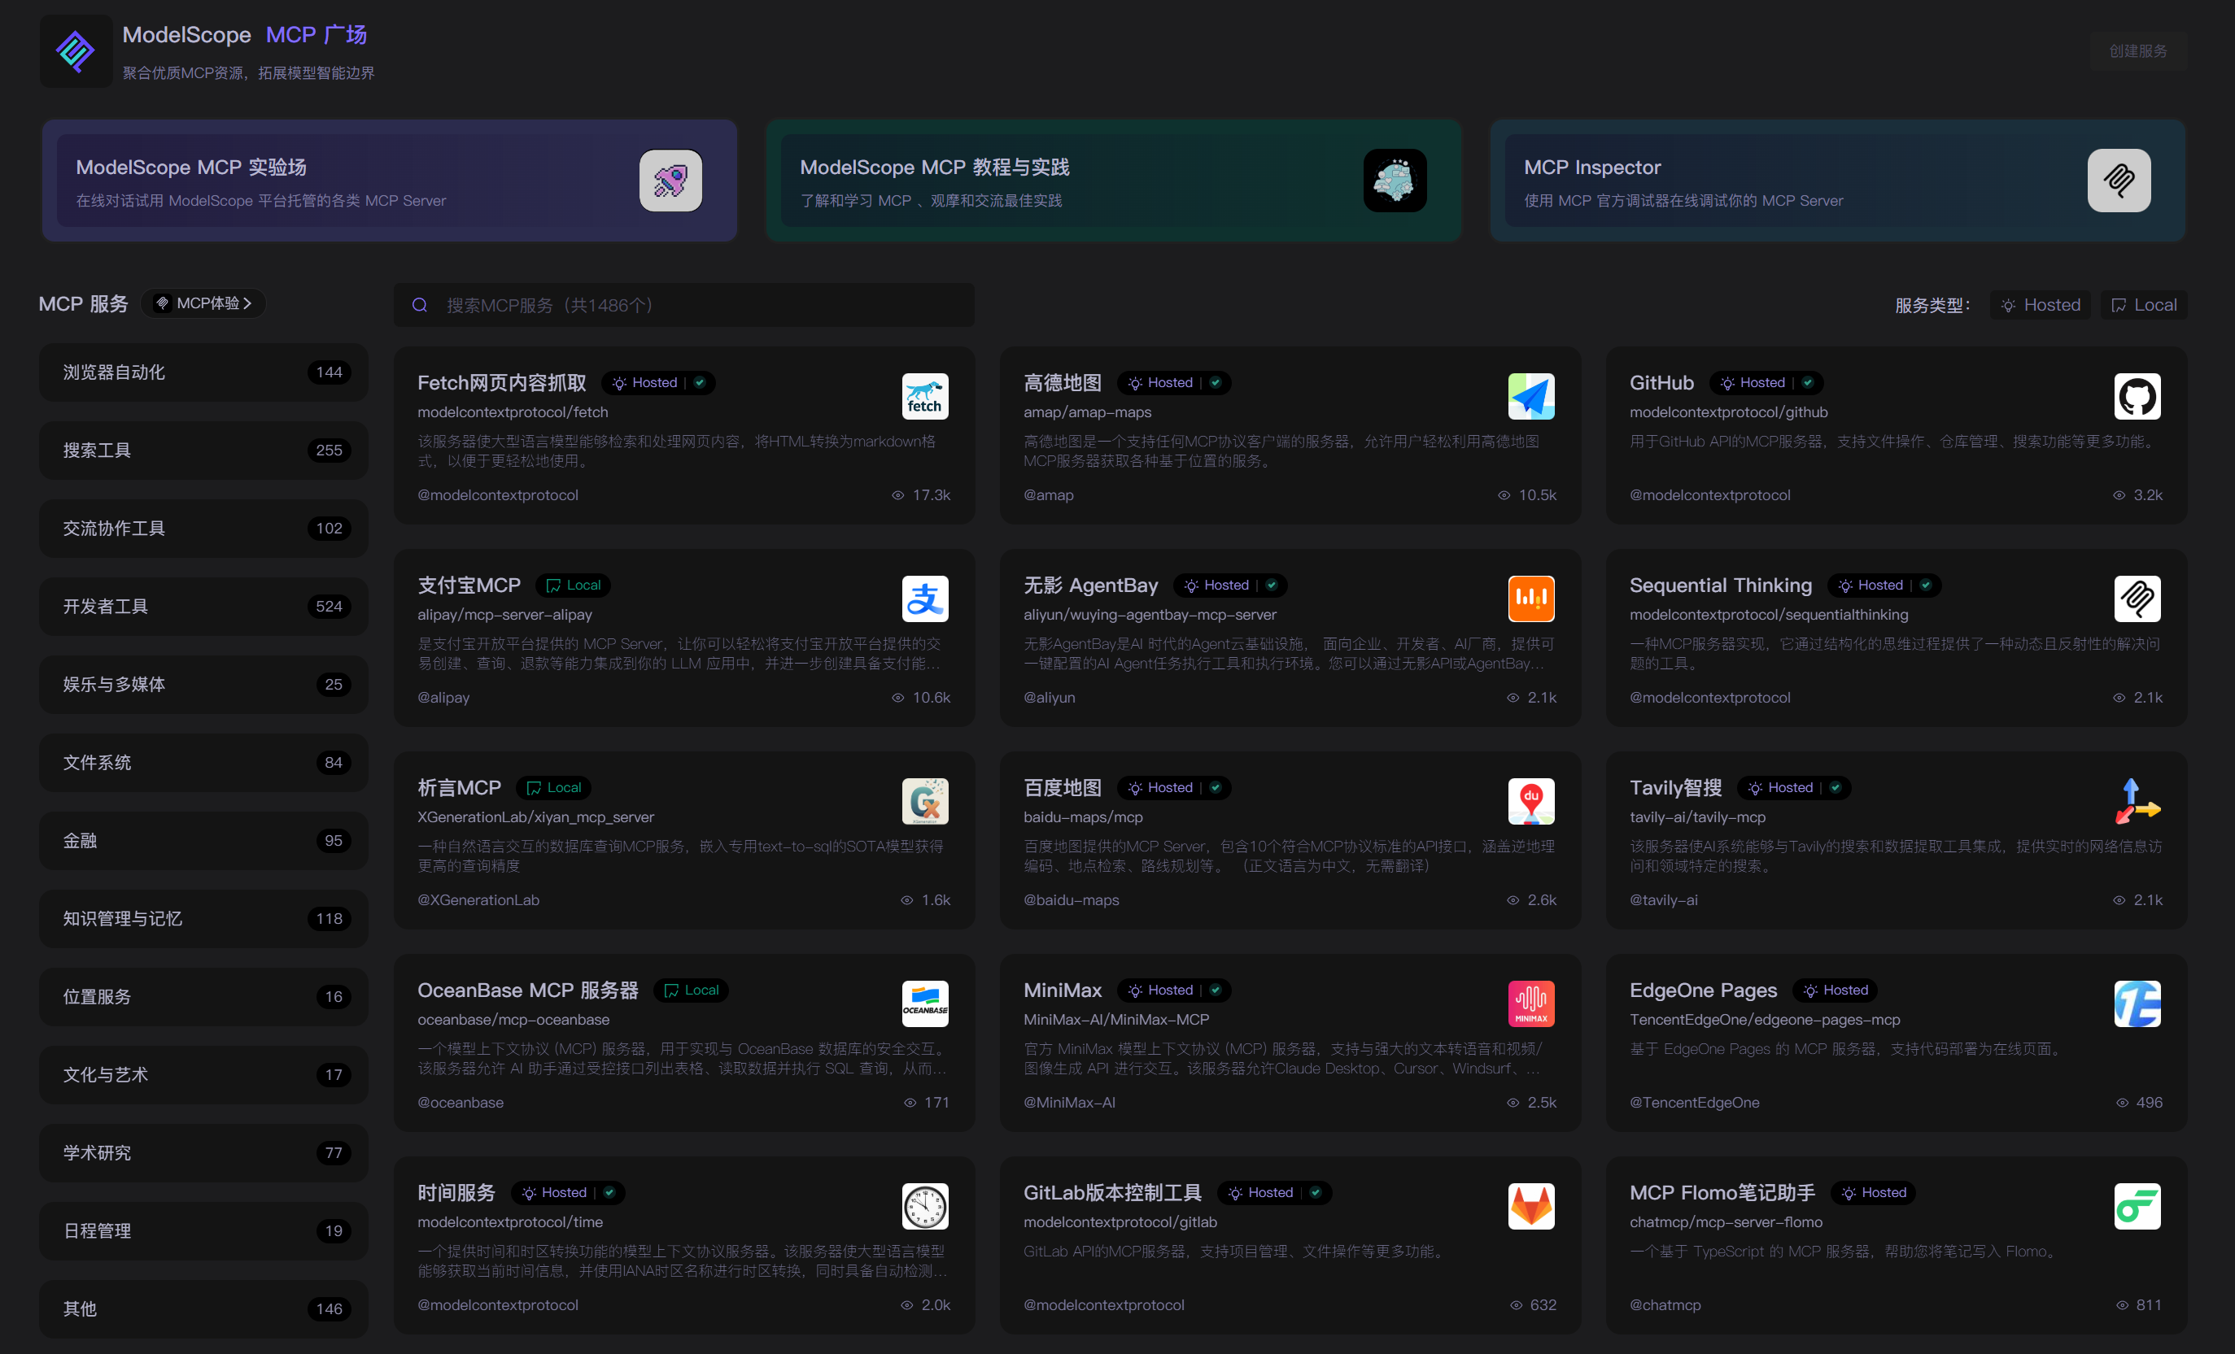Screen dimensions: 2235x1354
Task: Select the 金融 category
Action: coord(203,841)
